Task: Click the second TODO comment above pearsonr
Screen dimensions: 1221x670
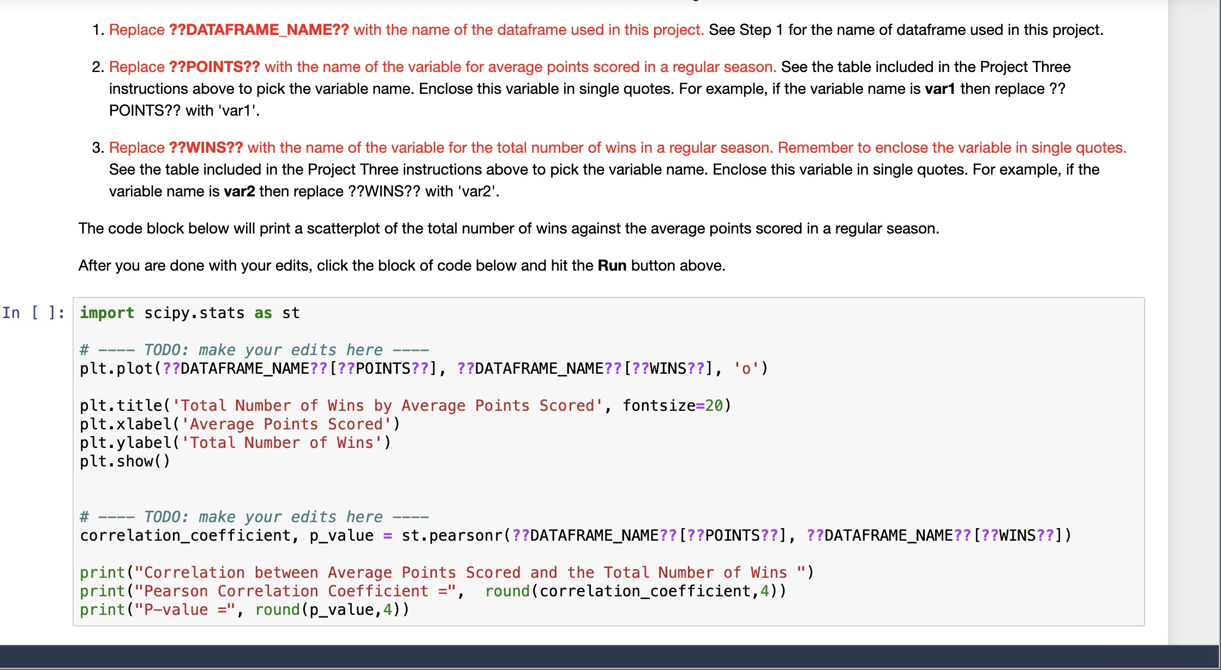Action: coord(254,516)
